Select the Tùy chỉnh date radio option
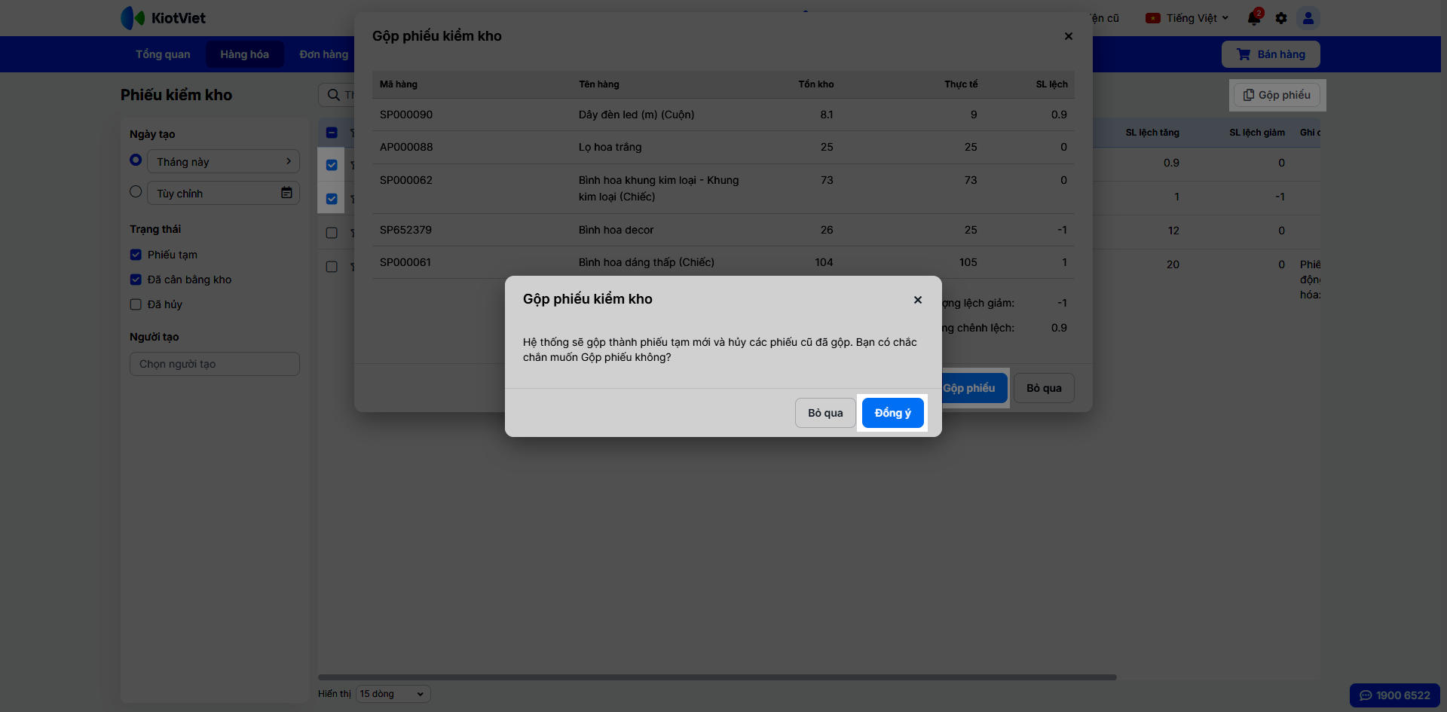1447x712 pixels. click(136, 192)
